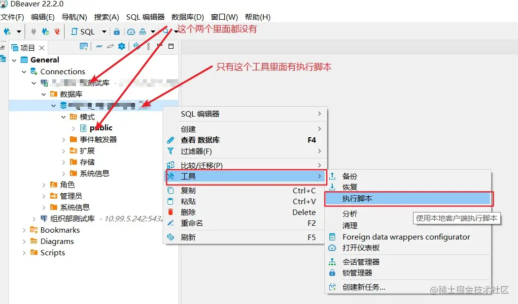Click the reconnect plug icon with green arrows
This screenshot has height=304, width=518.
click(x=45, y=31)
